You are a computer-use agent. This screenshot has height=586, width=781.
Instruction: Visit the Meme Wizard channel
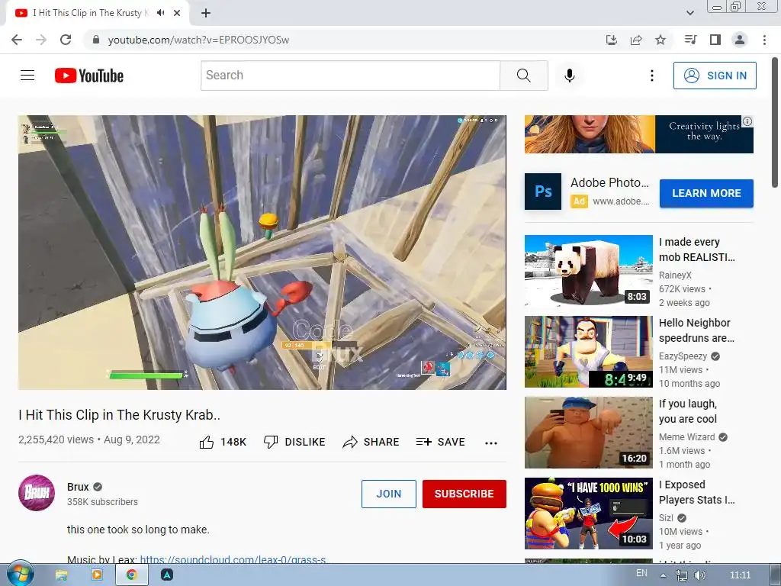click(x=687, y=437)
